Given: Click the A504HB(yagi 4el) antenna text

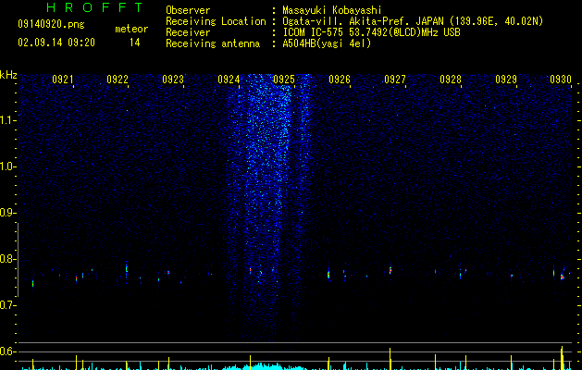Looking at the screenshot, I should (327, 43).
